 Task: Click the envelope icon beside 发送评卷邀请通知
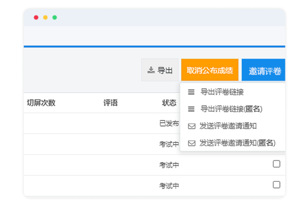coord(192,126)
